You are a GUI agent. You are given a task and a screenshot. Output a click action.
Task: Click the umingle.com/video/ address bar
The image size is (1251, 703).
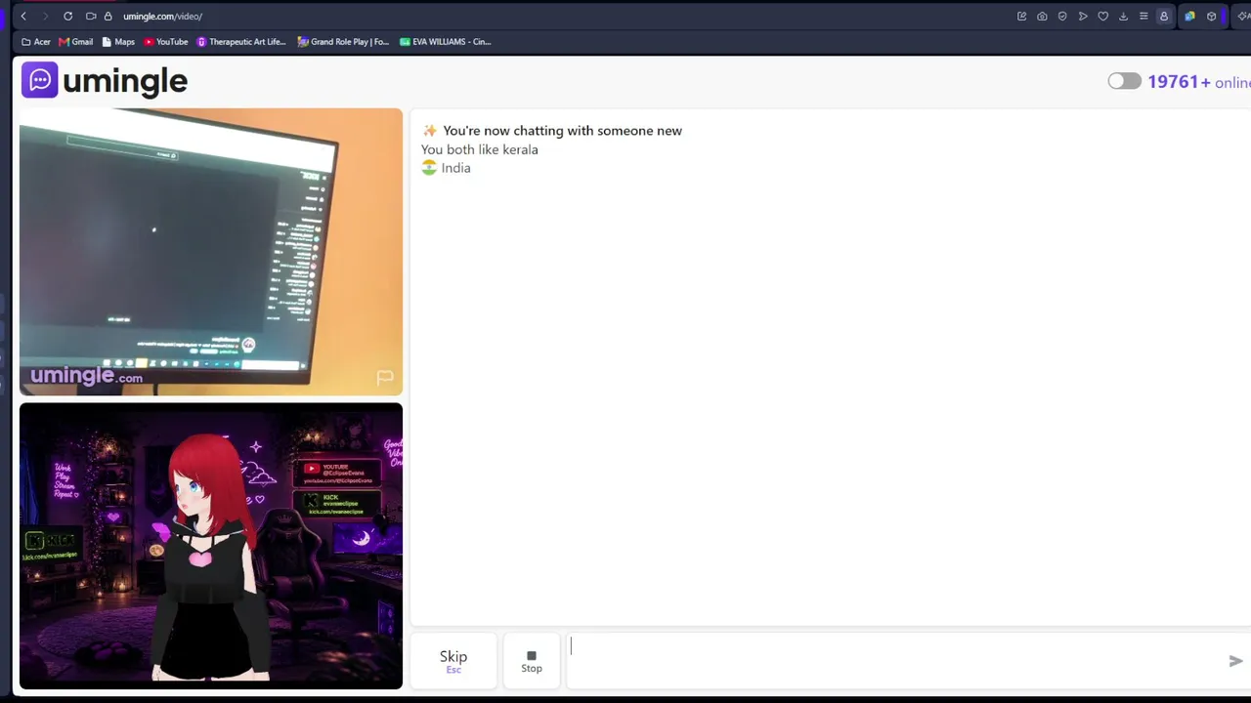[x=162, y=17]
